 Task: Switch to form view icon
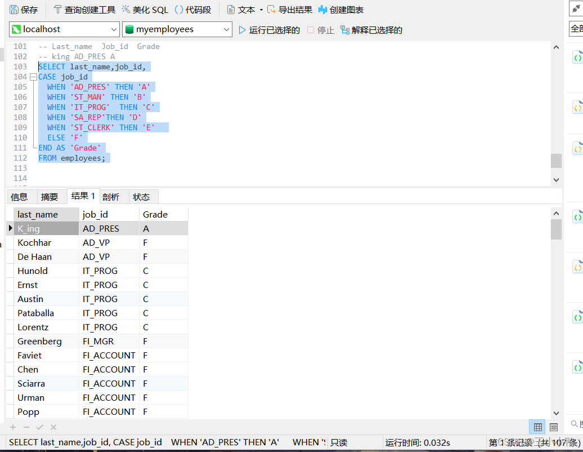tap(554, 427)
